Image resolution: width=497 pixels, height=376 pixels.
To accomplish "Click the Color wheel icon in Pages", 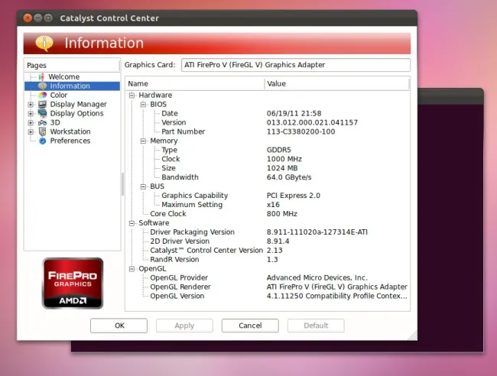I will click(x=43, y=96).
